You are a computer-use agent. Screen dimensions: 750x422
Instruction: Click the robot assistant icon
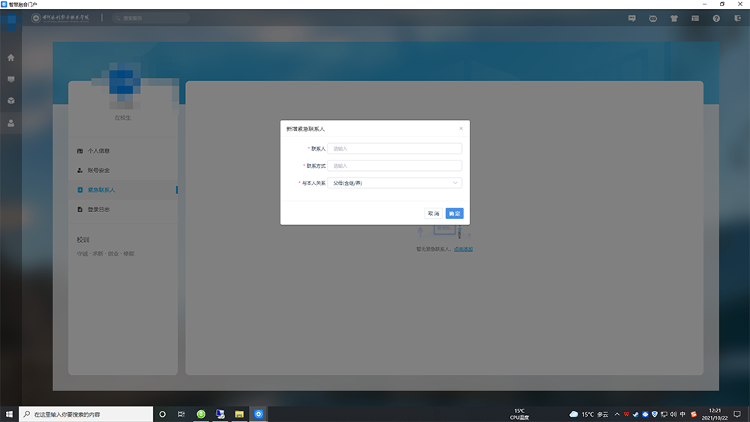653,18
